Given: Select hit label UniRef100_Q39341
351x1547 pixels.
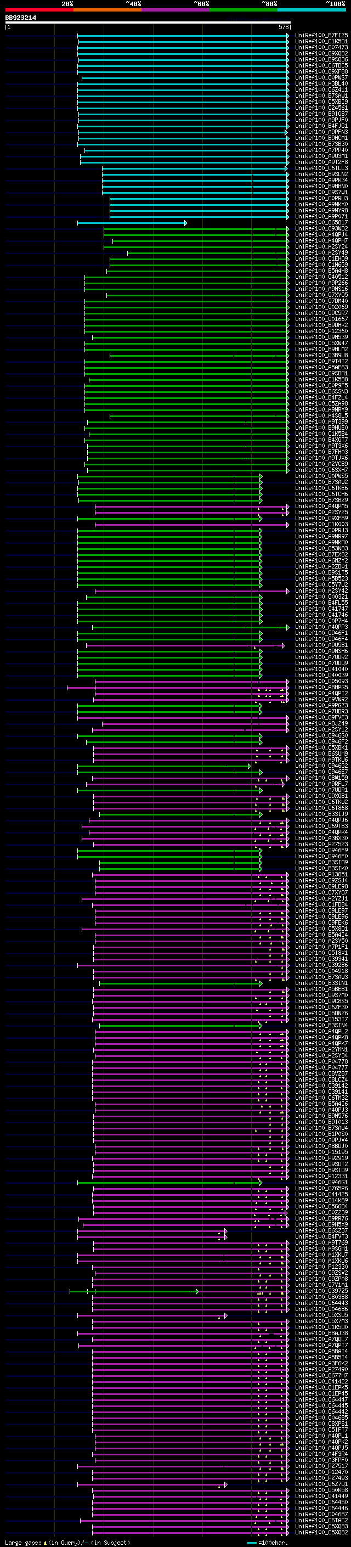Looking at the screenshot, I should point(321,959).
